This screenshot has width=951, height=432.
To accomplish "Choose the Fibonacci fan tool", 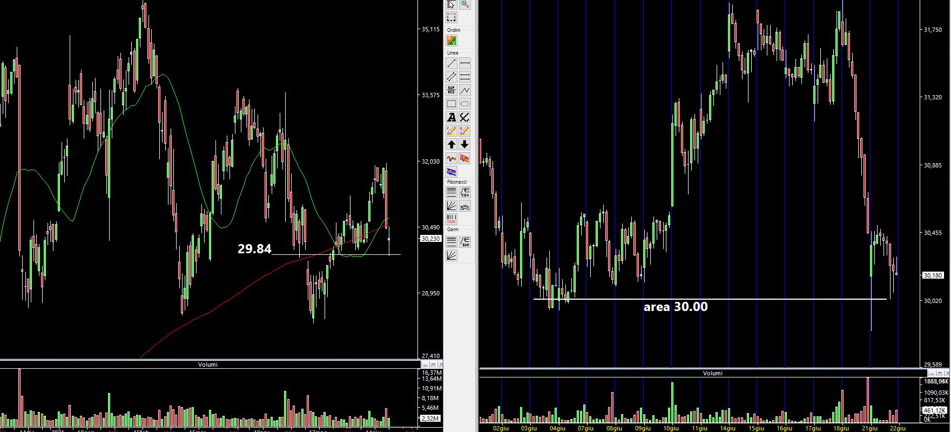I will click(x=451, y=206).
